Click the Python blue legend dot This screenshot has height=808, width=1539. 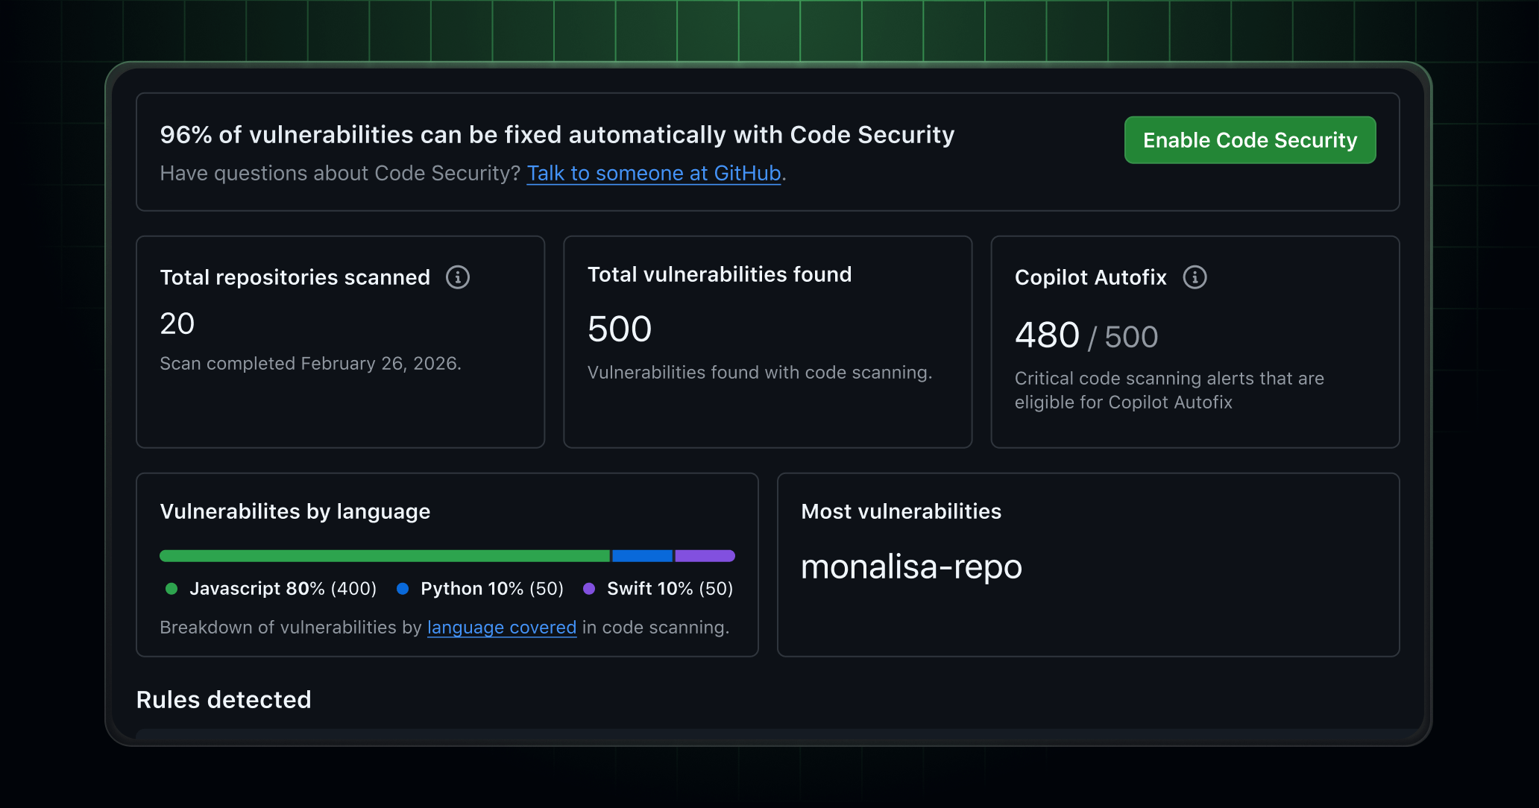coord(403,588)
